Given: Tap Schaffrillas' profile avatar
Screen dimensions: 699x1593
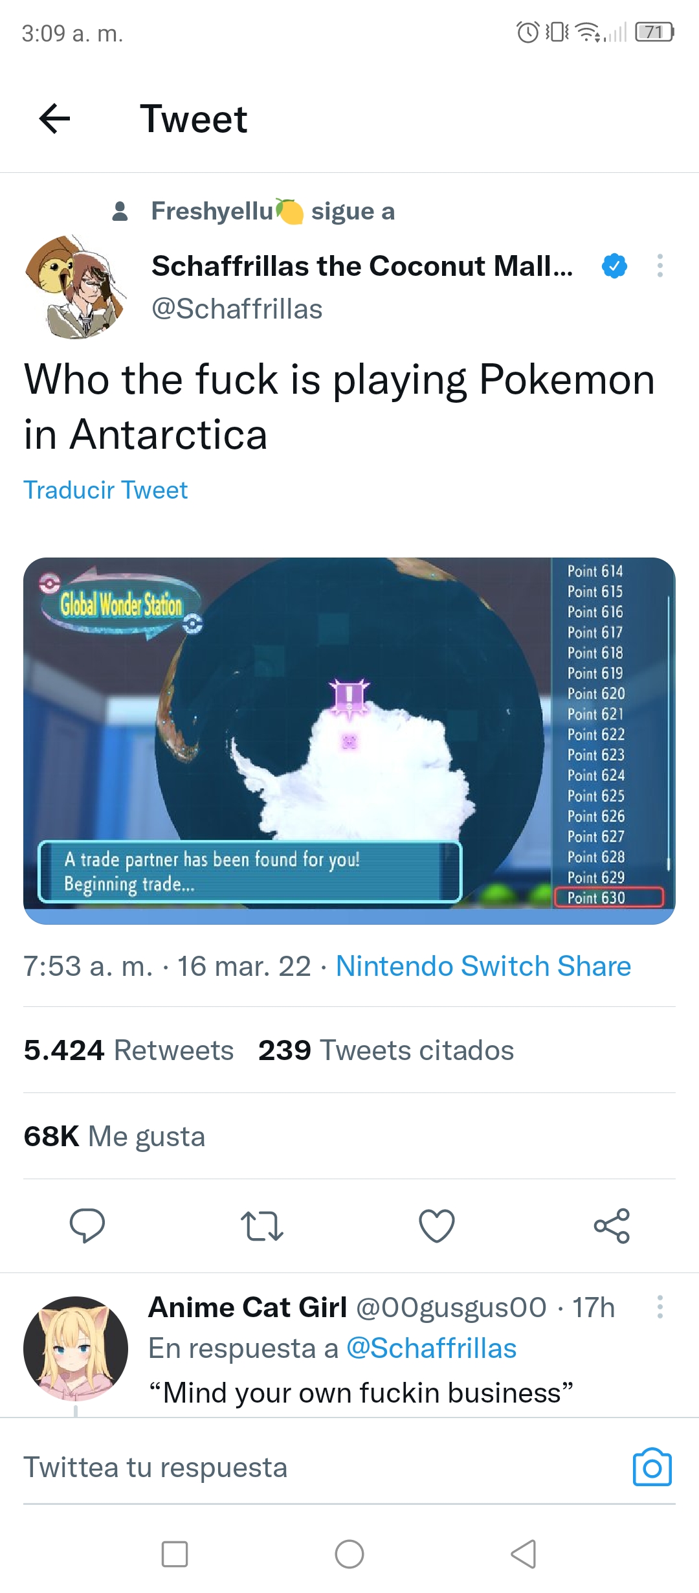Looking at the screenshot, I should point(74,287).
